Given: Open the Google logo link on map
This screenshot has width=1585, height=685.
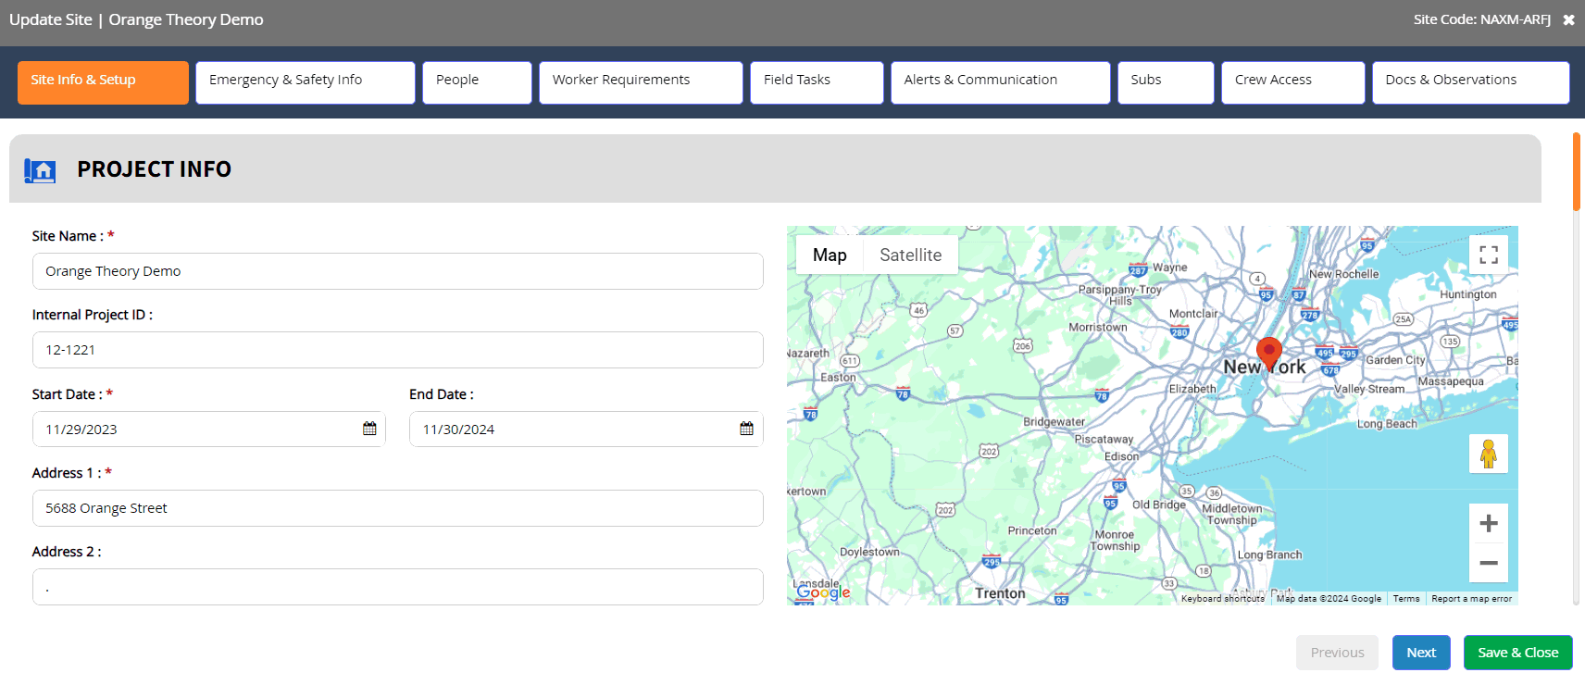Looking at the screenshot, I should pyautogui.click(x=823, y=592).
